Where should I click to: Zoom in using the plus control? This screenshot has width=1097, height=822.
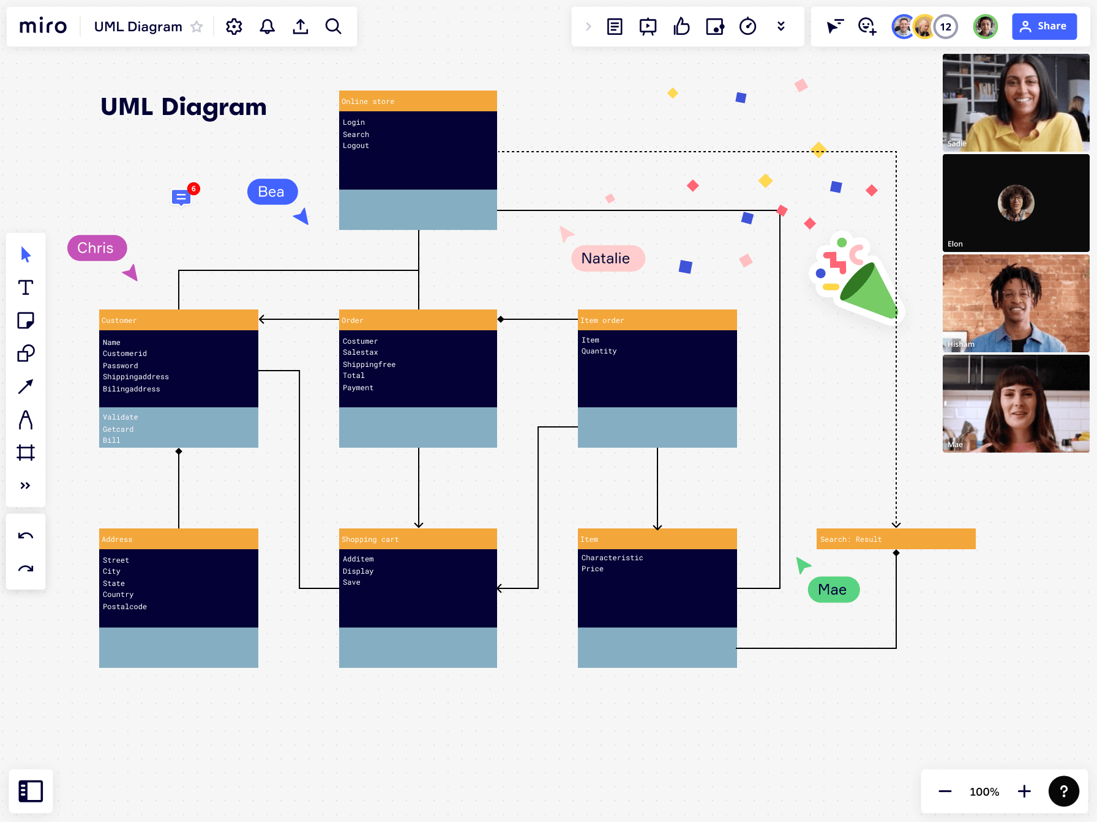[x=1024, y=791]
